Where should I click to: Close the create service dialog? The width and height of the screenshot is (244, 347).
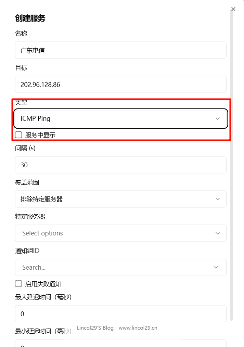pos(233,9)
